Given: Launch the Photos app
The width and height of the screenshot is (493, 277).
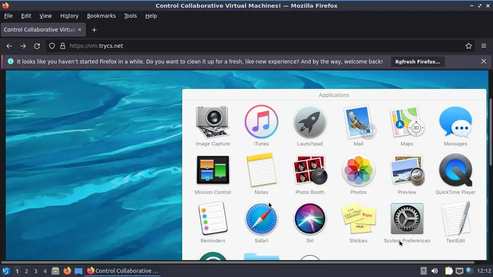Looking at the screenshot, I should [x=358, y=170].
